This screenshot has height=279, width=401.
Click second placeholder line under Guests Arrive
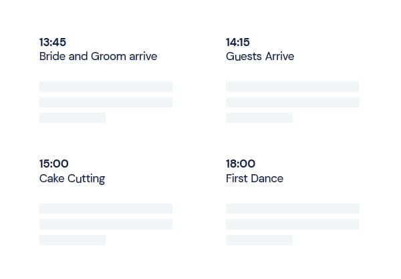[x=292, y=102]
